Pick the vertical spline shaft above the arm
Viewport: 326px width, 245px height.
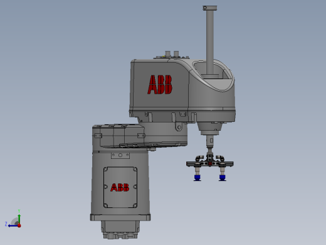coord(210,42)
